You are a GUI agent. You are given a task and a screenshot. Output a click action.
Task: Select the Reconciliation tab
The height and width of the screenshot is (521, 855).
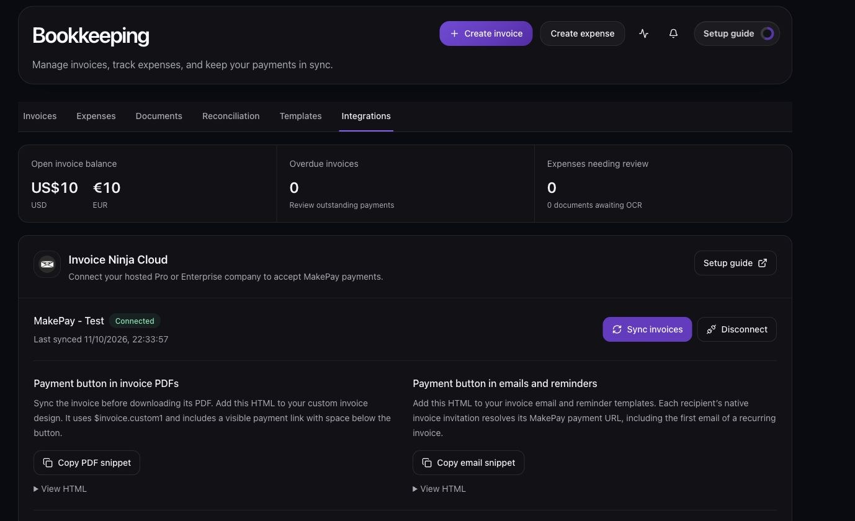[231, 116]
